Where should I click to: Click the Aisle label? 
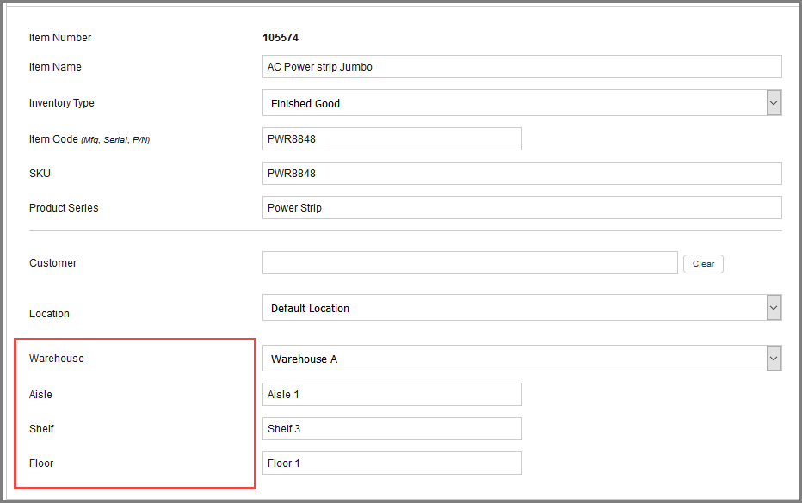point(40,394)
